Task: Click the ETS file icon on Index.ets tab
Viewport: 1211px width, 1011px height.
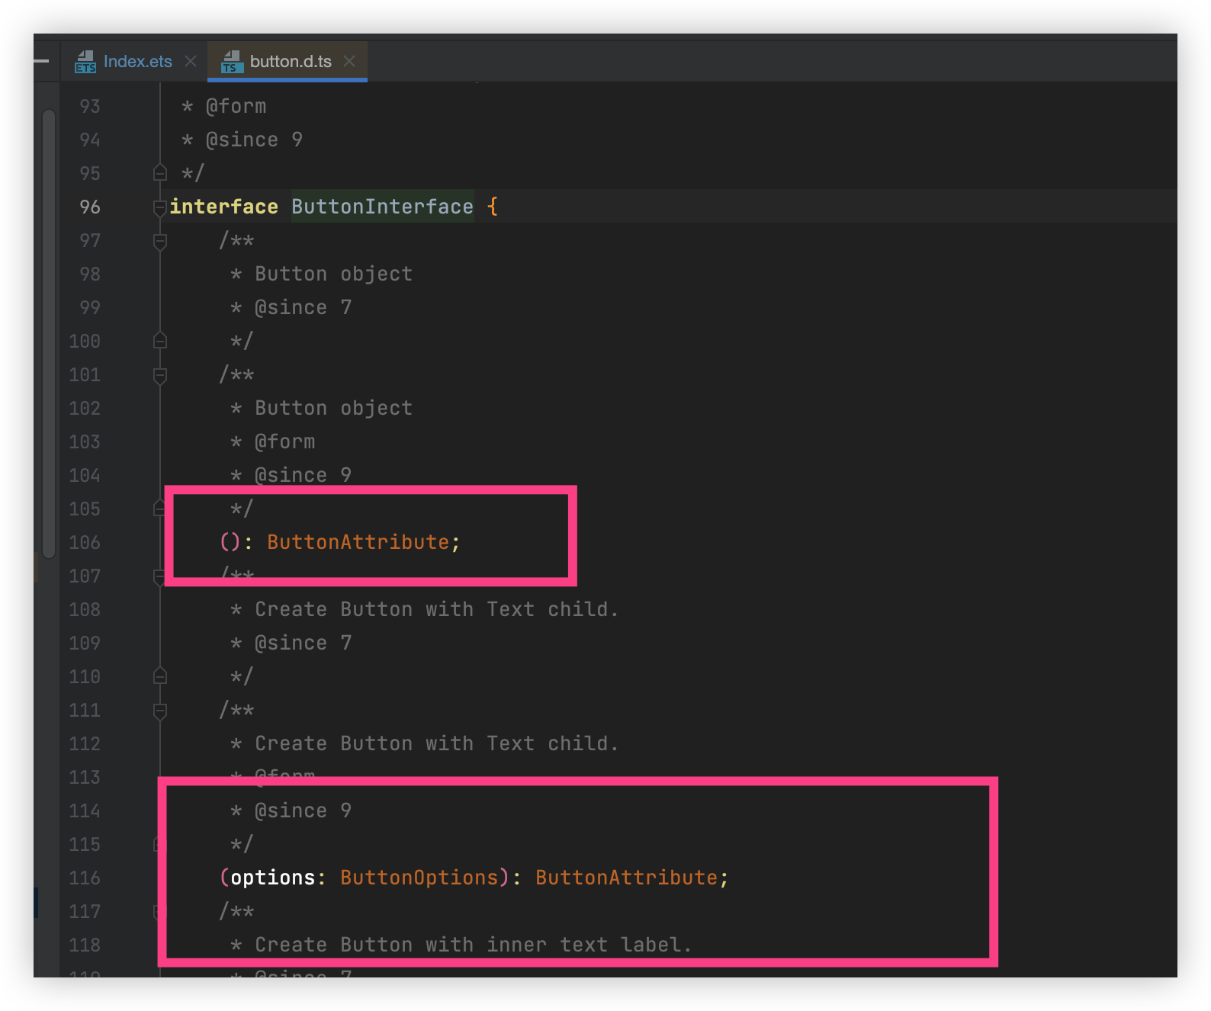Action: (x=85, y=62)
